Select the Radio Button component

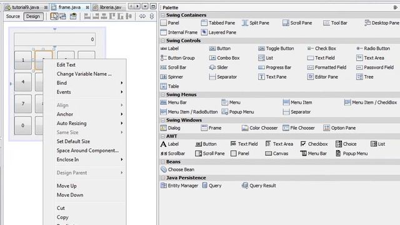point(373,49)
